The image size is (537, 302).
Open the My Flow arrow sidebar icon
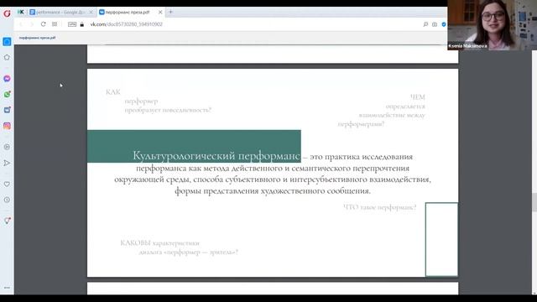pyautogui.click(x=7, y=163)
